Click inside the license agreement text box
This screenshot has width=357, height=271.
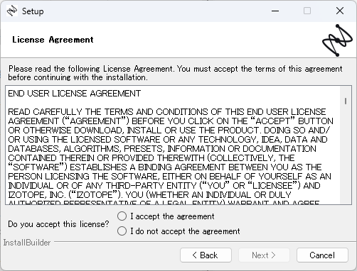(173, 145)
